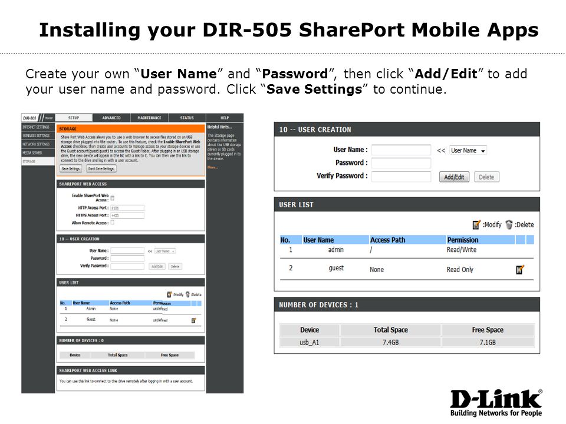Click the 'SHAREPORT WEB ACCESS LINK' section header
This screenshot has width=566, height=424.
click(130, 370)
